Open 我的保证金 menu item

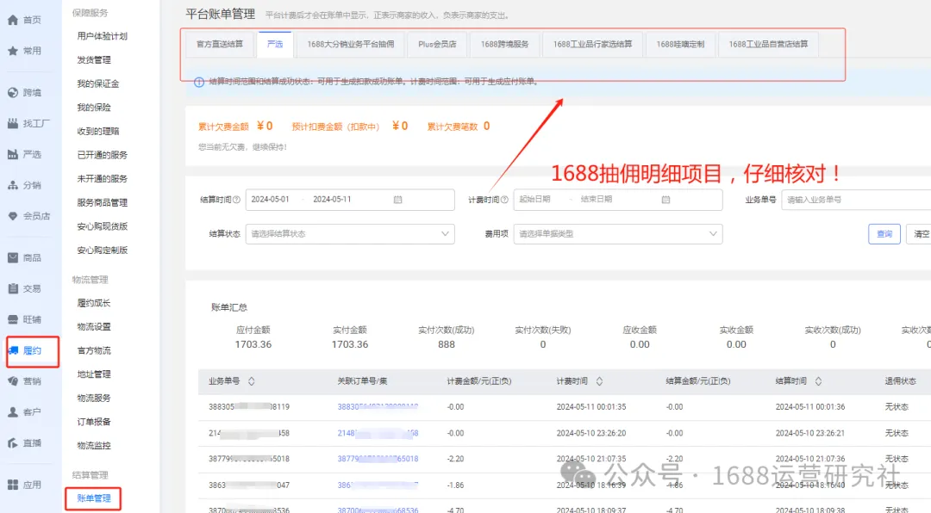click(98, 83)
